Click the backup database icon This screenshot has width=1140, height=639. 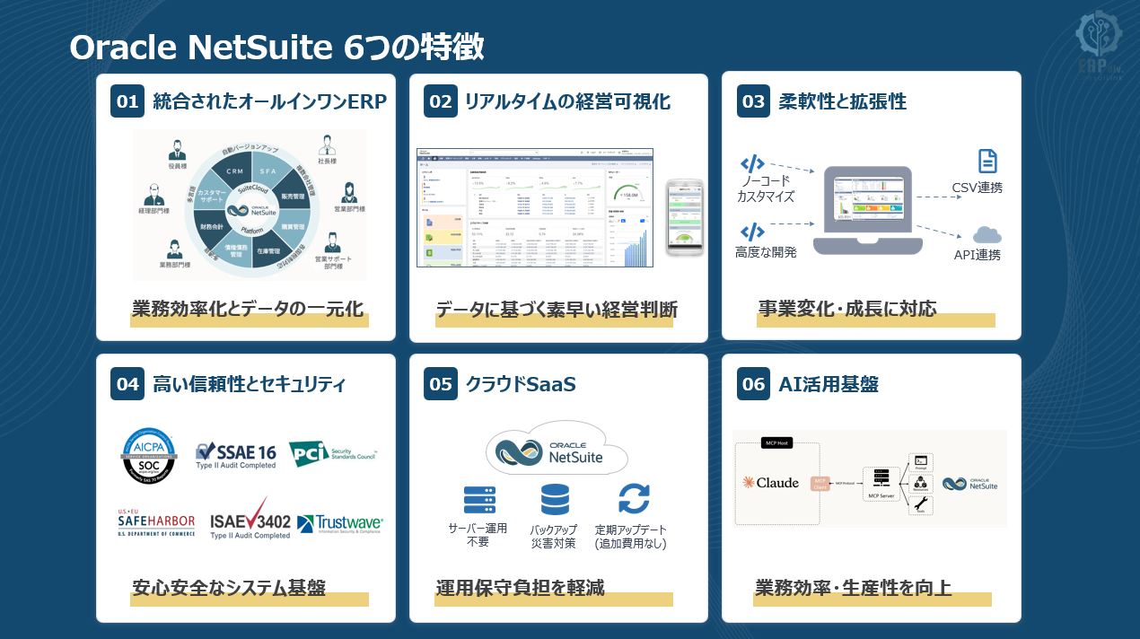[x=555, y=499]
